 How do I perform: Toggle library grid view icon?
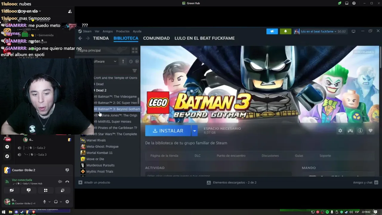[x=135, y=50]
